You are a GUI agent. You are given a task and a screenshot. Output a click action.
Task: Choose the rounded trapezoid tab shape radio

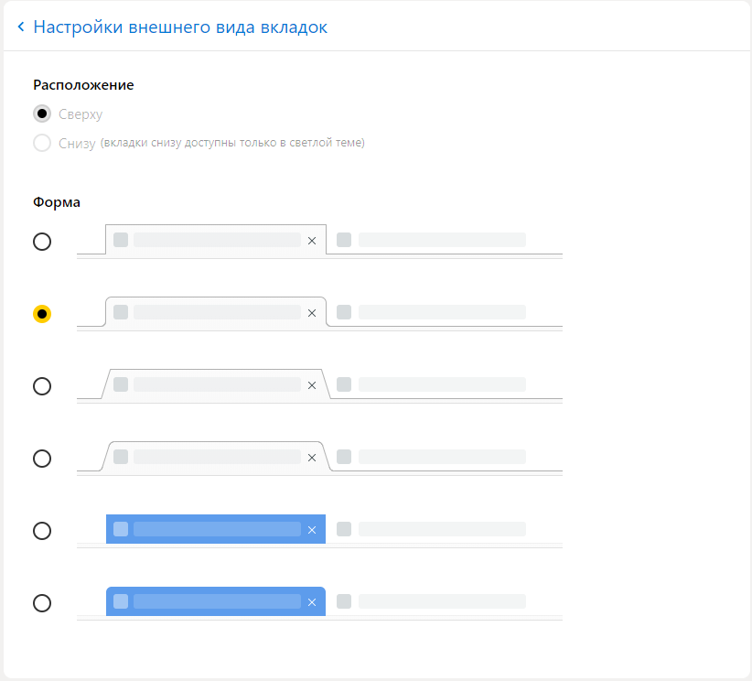pos(42,459)
